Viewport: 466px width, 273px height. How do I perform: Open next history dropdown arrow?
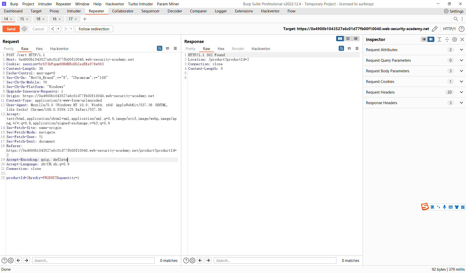(71, 29)
